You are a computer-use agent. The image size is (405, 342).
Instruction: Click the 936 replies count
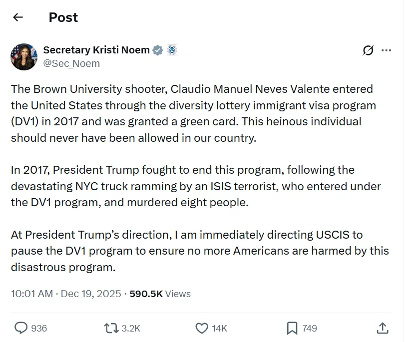click(x=39, y=328)
